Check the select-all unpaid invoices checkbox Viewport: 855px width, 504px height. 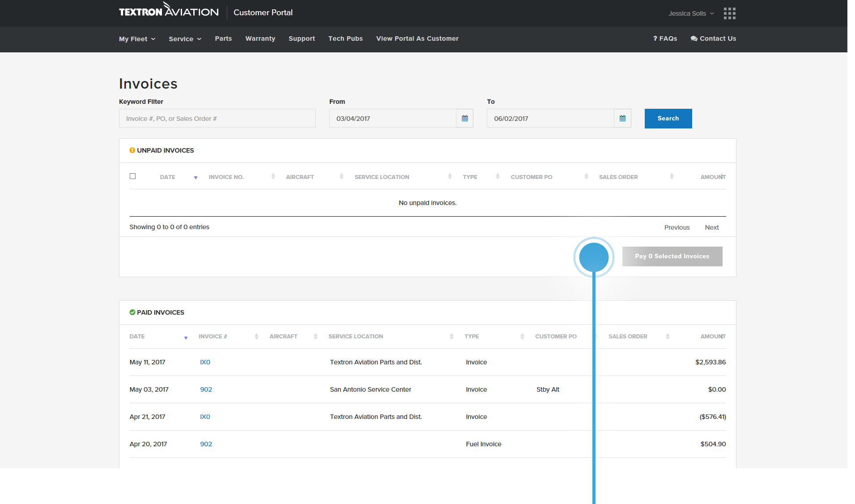point(132,176)
